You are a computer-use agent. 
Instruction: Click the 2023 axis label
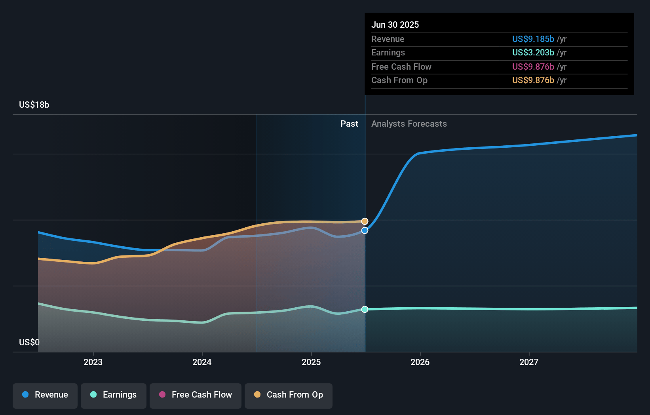pyautogui.click(x=93, y=362)
